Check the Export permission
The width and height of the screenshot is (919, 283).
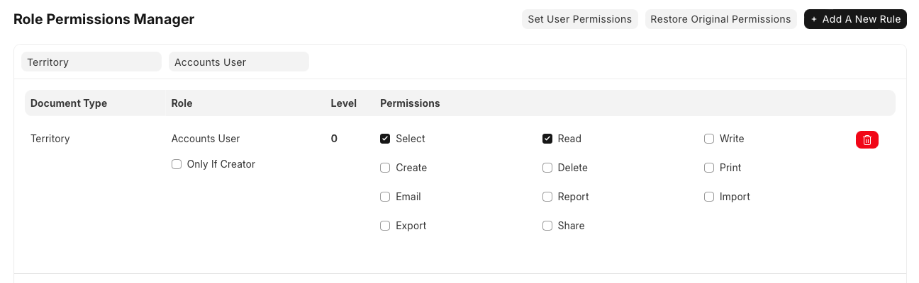[385, 226]
